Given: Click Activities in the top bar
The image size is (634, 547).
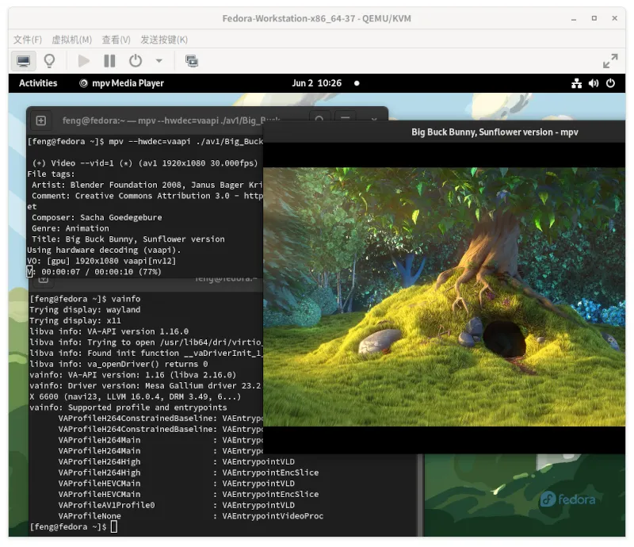Looking at the screenshot, I should point(36,83).
